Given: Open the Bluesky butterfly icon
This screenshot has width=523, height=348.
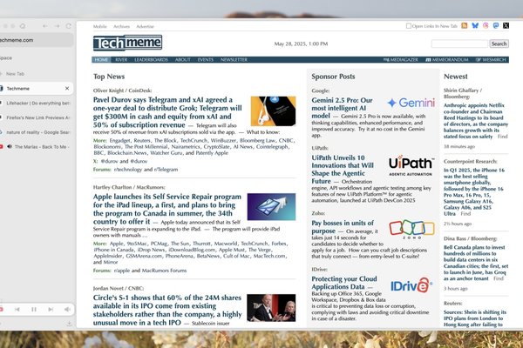Looking at the screenshot, I should point(475,25).
